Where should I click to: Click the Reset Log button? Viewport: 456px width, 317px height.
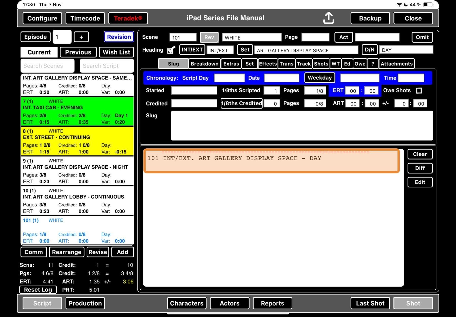38,290
